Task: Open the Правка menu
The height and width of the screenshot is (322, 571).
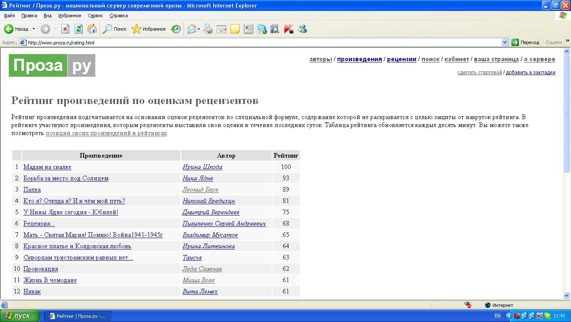Action: 29,16
